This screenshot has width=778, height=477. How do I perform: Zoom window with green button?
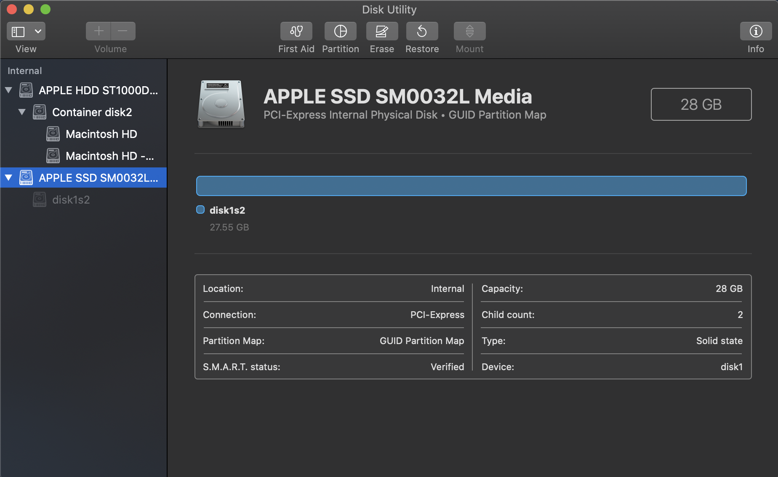(x=45, y=9)
